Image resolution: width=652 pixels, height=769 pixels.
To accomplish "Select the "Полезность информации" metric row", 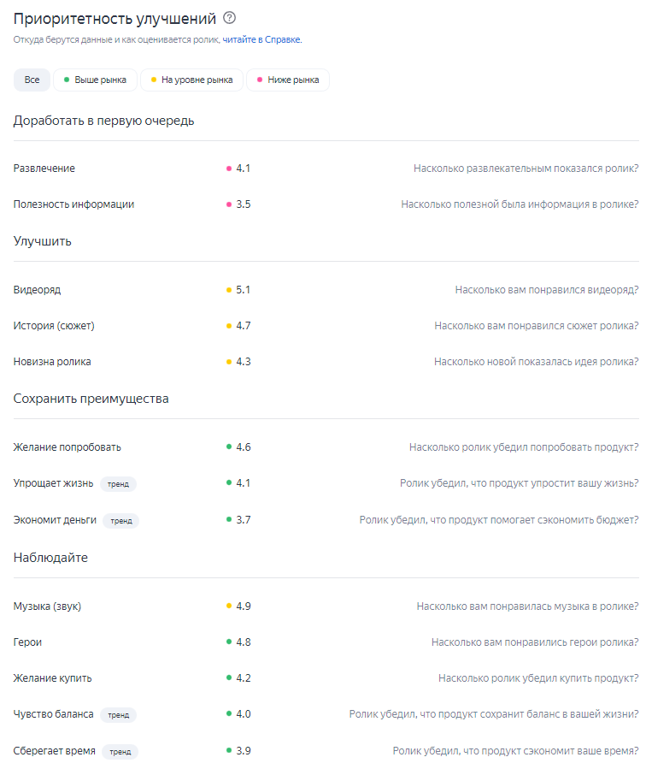I will [x=326, y=204].
